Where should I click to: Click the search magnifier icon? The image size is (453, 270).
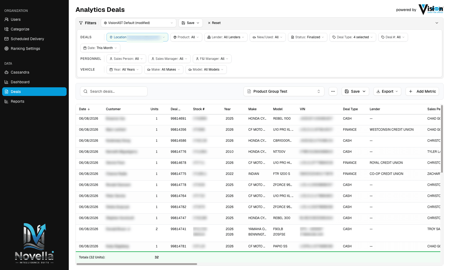(85, 91)
